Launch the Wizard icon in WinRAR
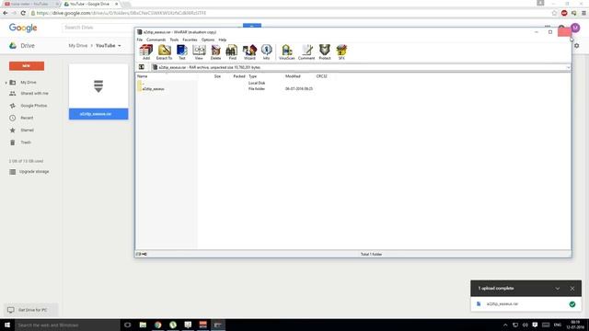Screen dimensions: 589x331 click(x=249, y=51)
